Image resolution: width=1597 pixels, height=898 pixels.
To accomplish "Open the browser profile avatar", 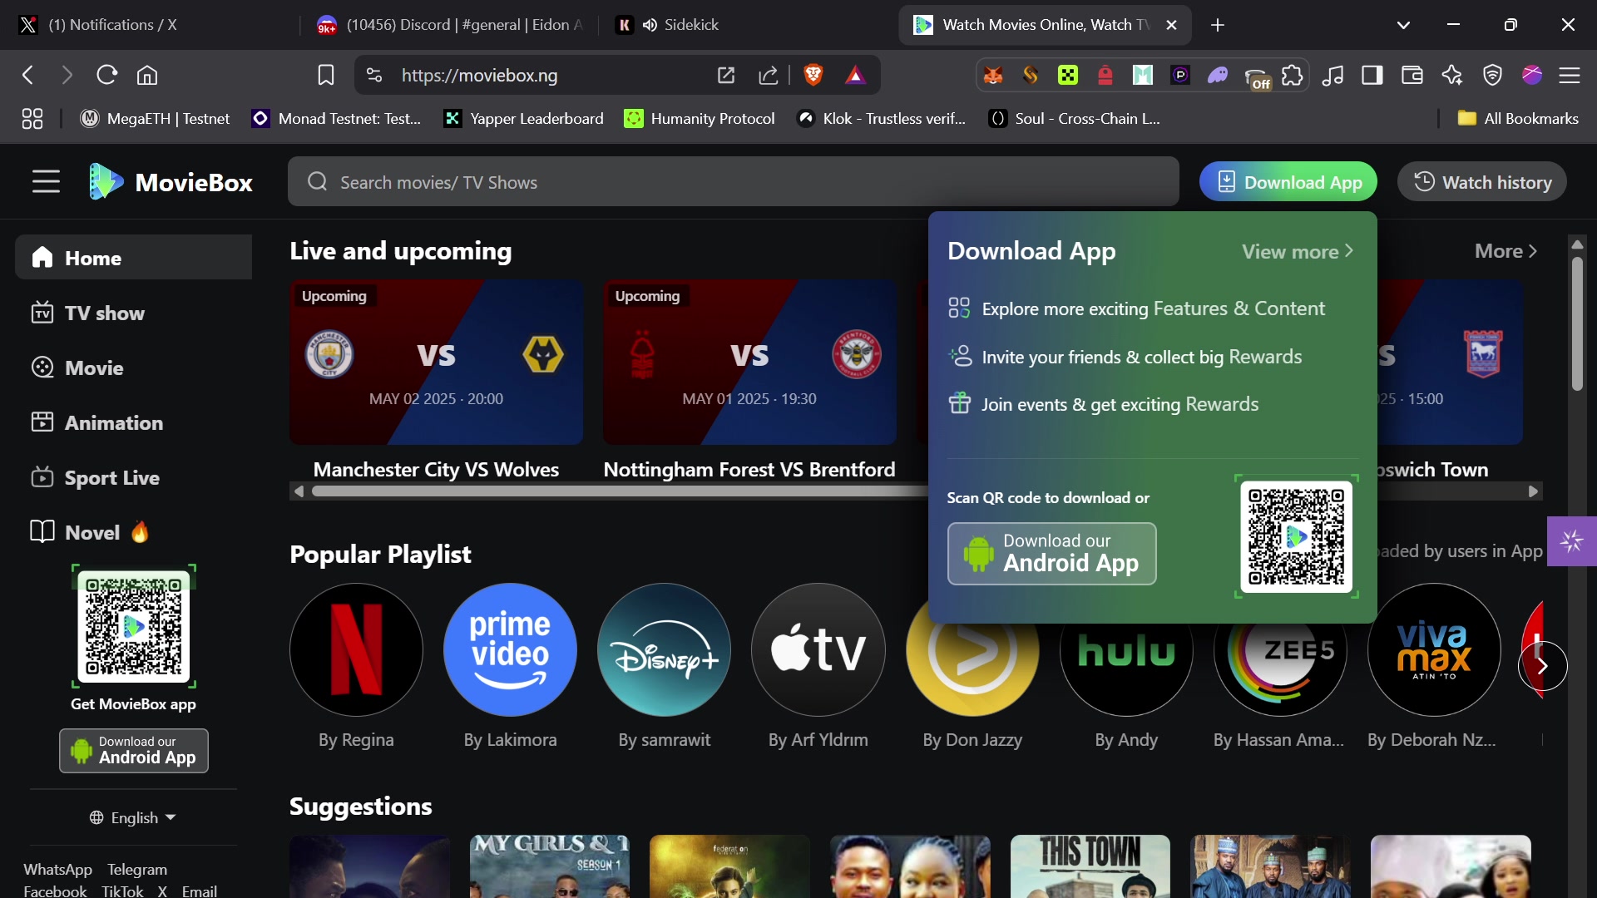I will tap(1532, 76).
